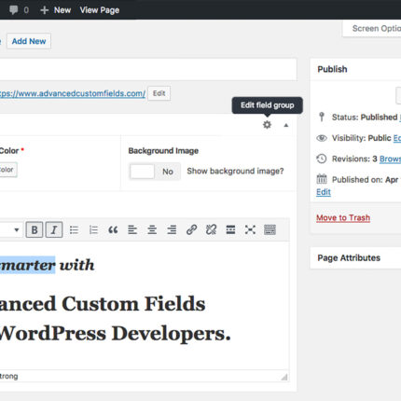Toggle the editor toolbar kitchen sink
Image resolution: width=401 pixels, height=401 pixels.
tap(270, 229)
